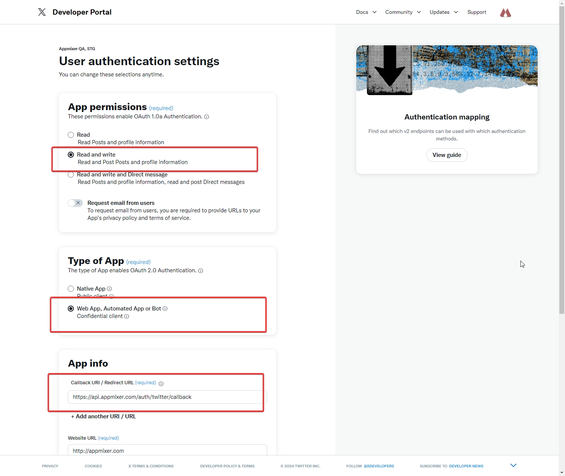Click the Callback URI input field
Screen dimensions: 565x476
(x=167, y=397)
